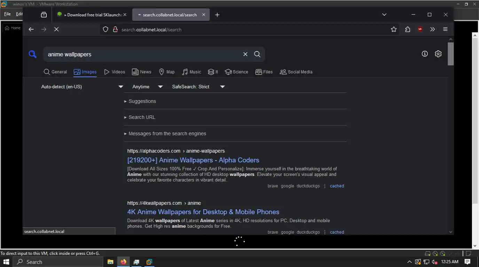View site security padlock info
Screen dimensions: 479x267
pos(116,30)
